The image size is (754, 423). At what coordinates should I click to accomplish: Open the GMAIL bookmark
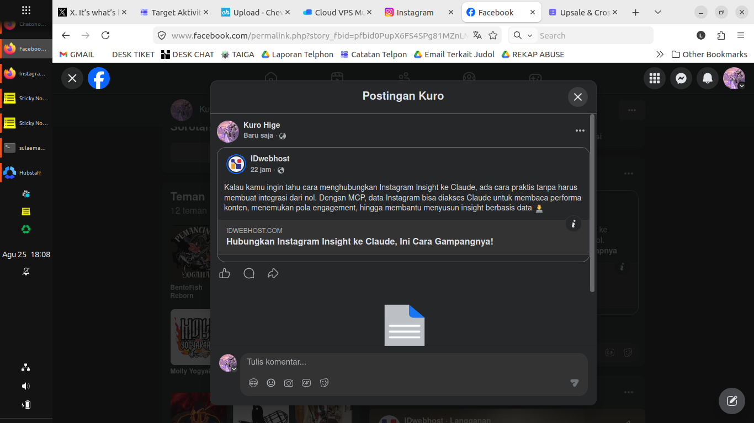[x=77, y=55]
